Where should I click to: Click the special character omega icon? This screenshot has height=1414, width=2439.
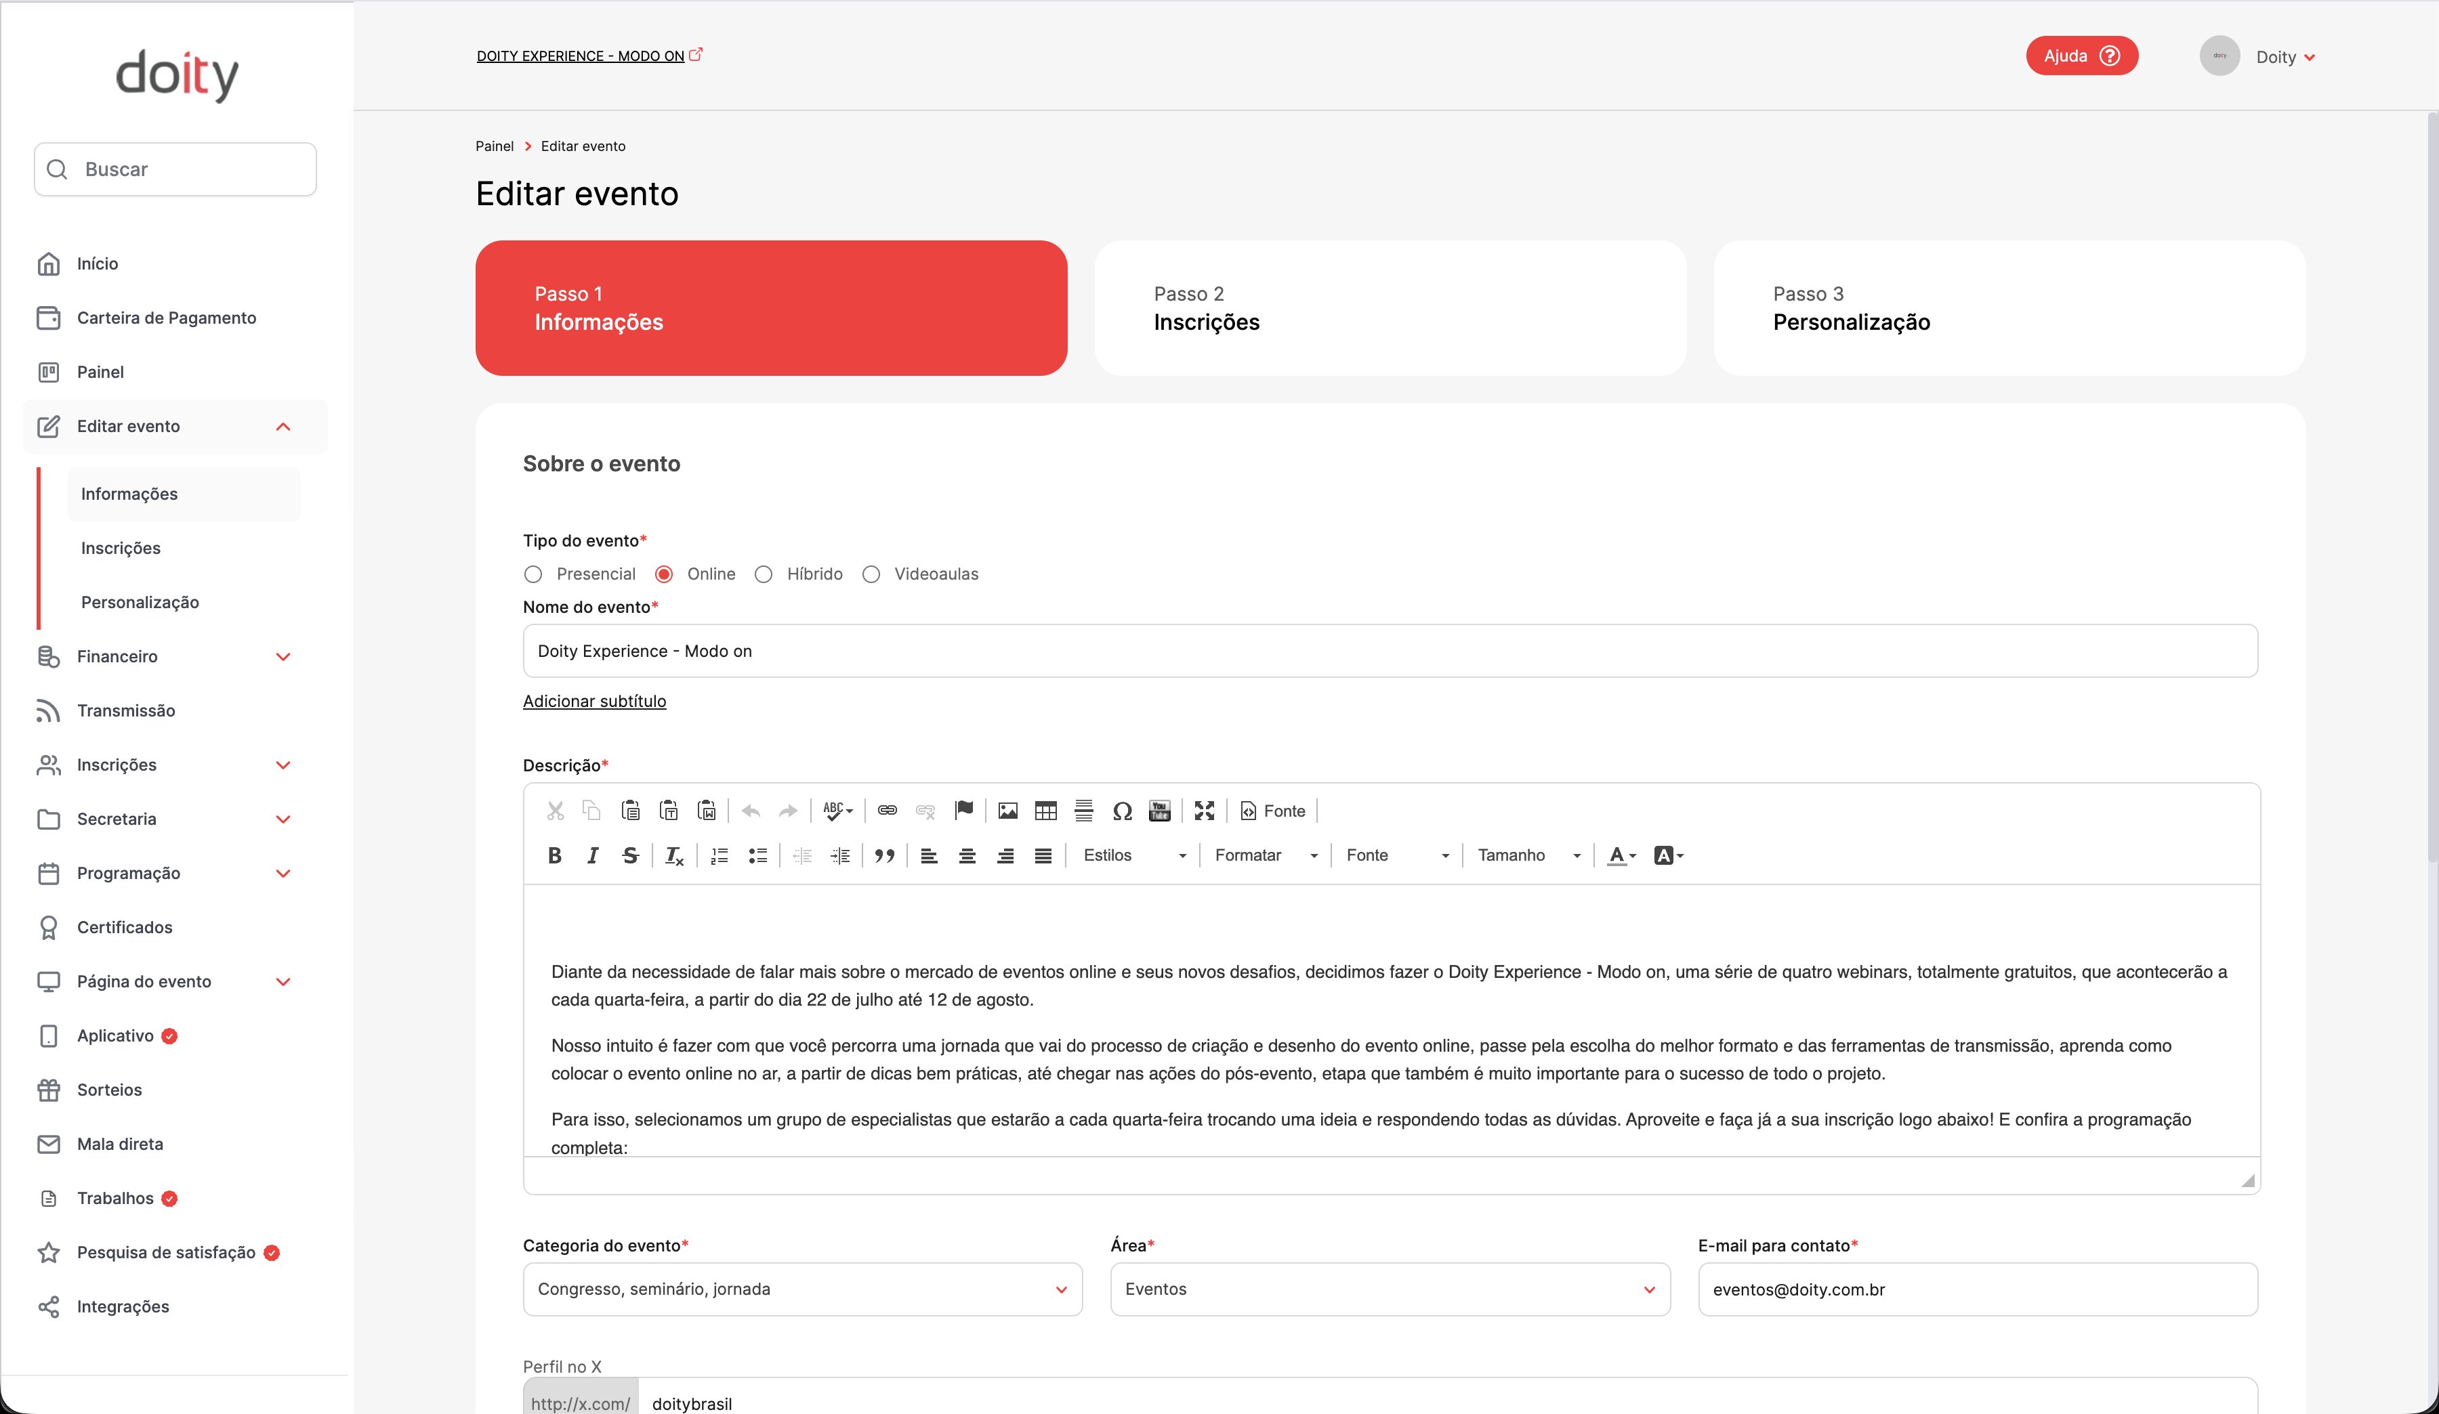pos(1122,811)
